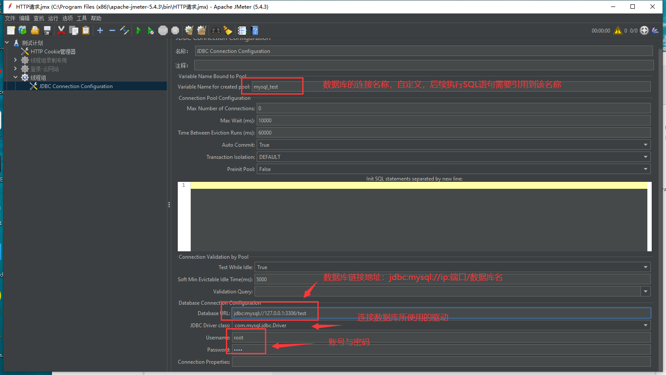The height and width of the screenshot is (375, 666).
Task: Clear all results with double gear-broom icon
Action: point(202,30)
